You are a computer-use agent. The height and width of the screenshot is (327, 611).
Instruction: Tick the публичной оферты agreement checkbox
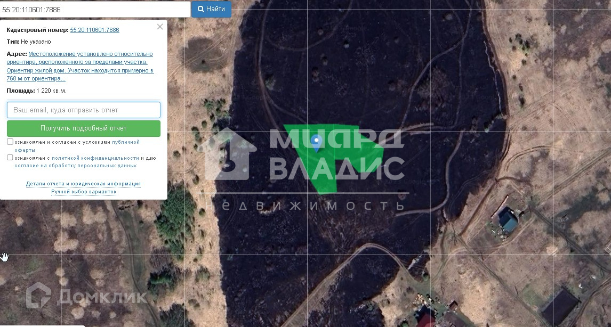tap(10, 142)
